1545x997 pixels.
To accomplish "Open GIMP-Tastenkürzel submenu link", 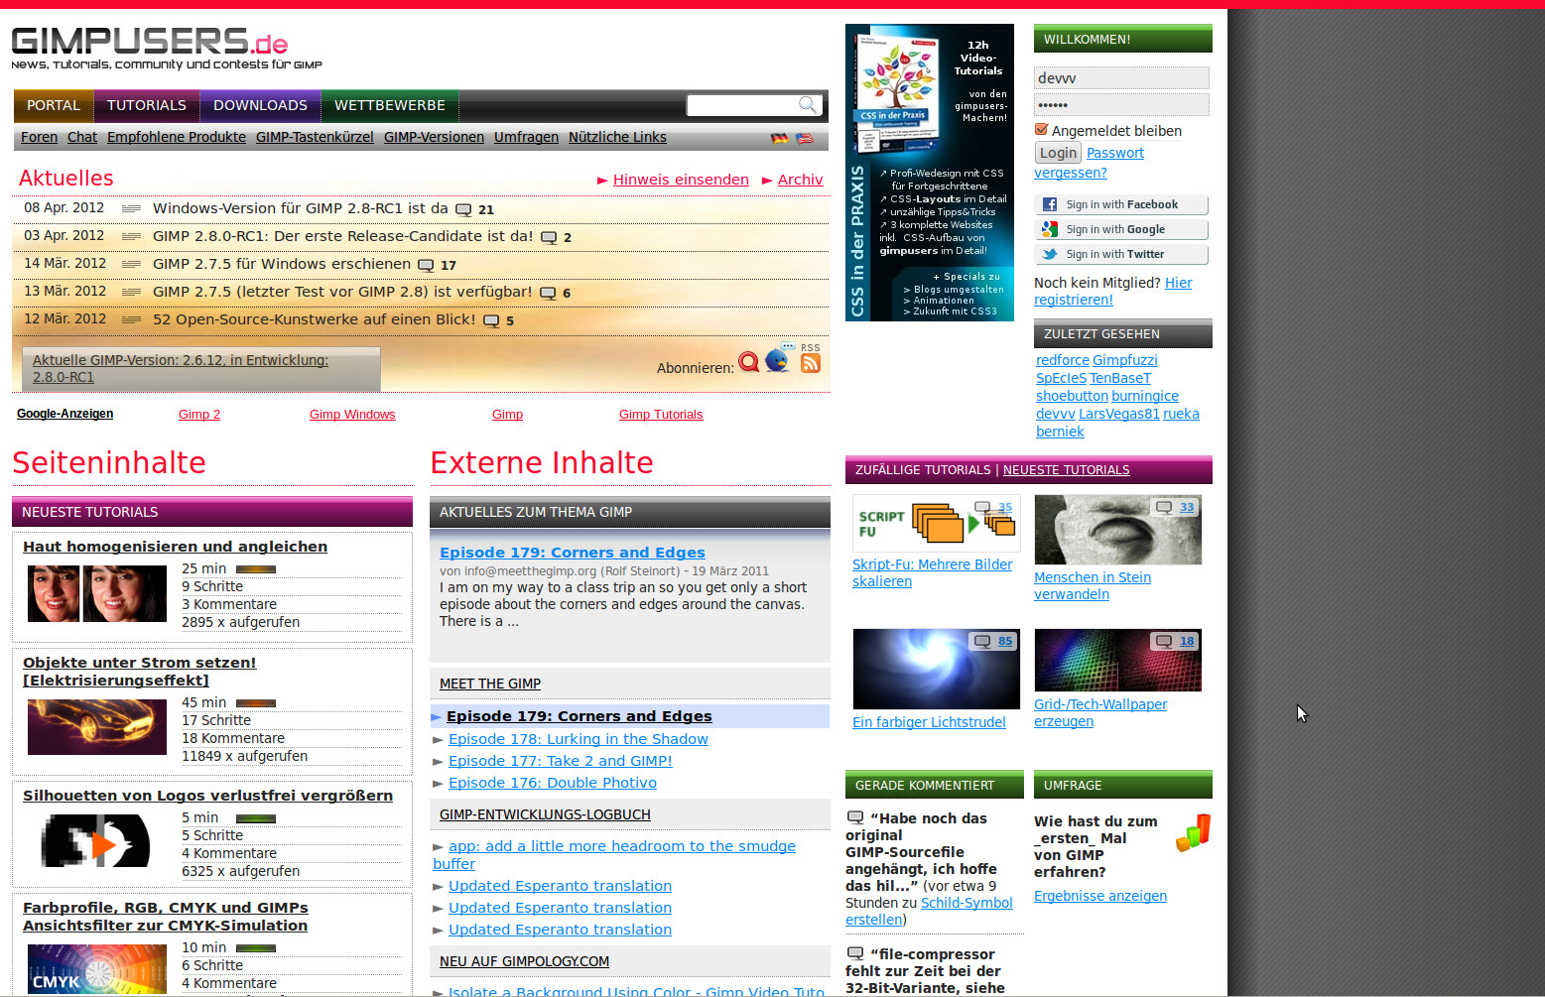I will [315, 137].
